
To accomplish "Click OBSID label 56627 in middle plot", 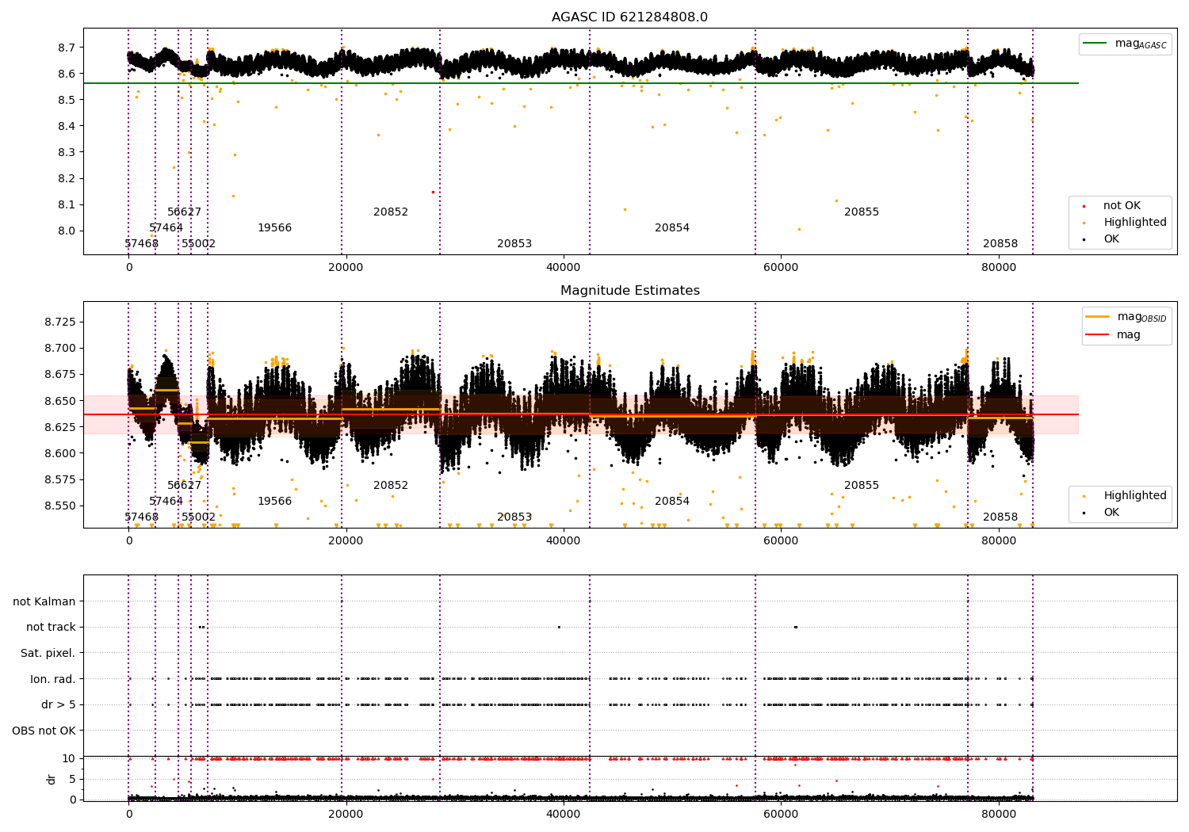I will (185, 486).
